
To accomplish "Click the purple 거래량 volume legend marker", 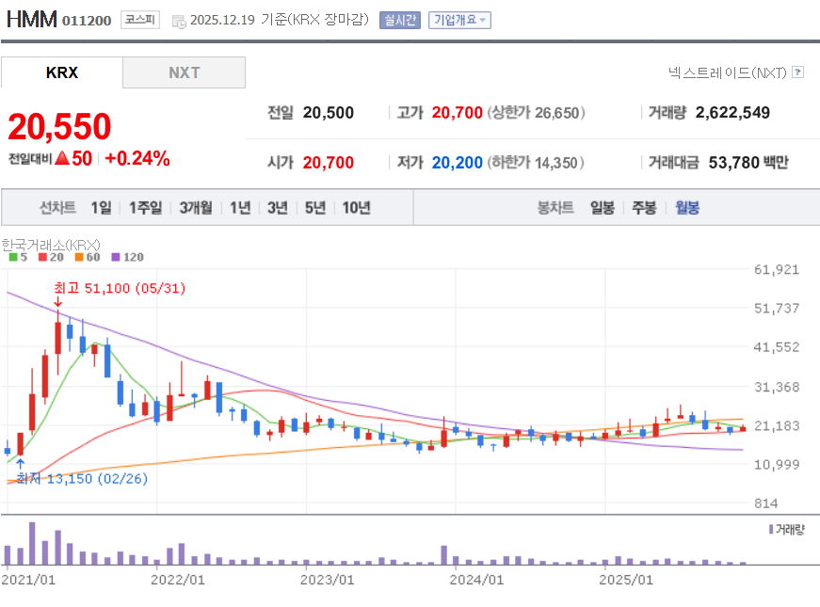I will click(771, 529).
